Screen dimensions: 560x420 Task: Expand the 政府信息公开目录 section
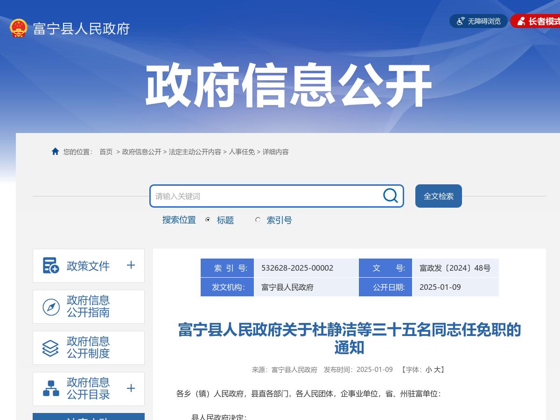pos(131,389)
